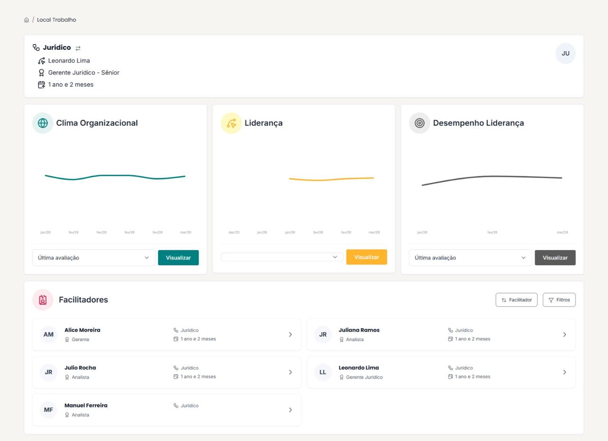The height and width of the screenshot is (441, 608).
Task: Open the Filtros filter button
Action: point(559,300)
